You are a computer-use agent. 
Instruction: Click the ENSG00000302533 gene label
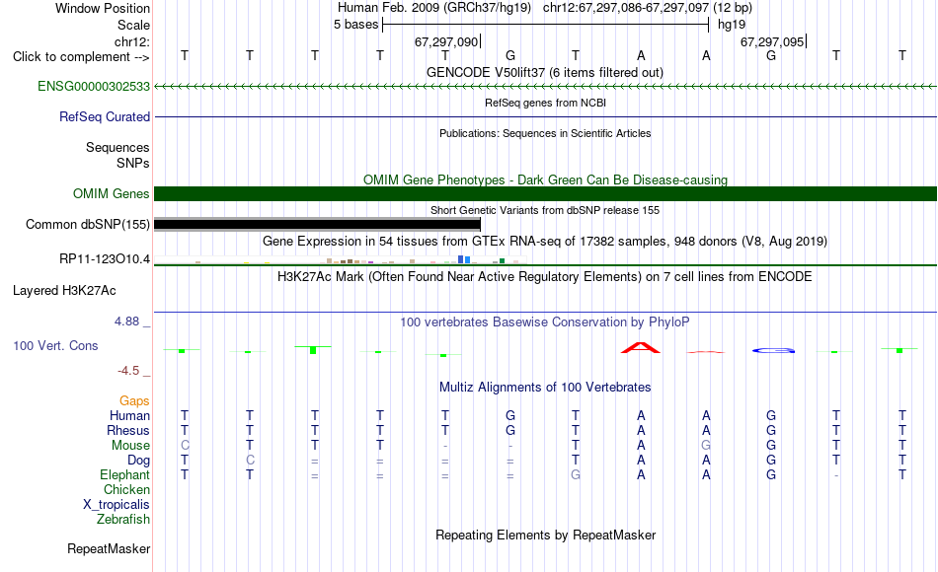coord(94,86)
